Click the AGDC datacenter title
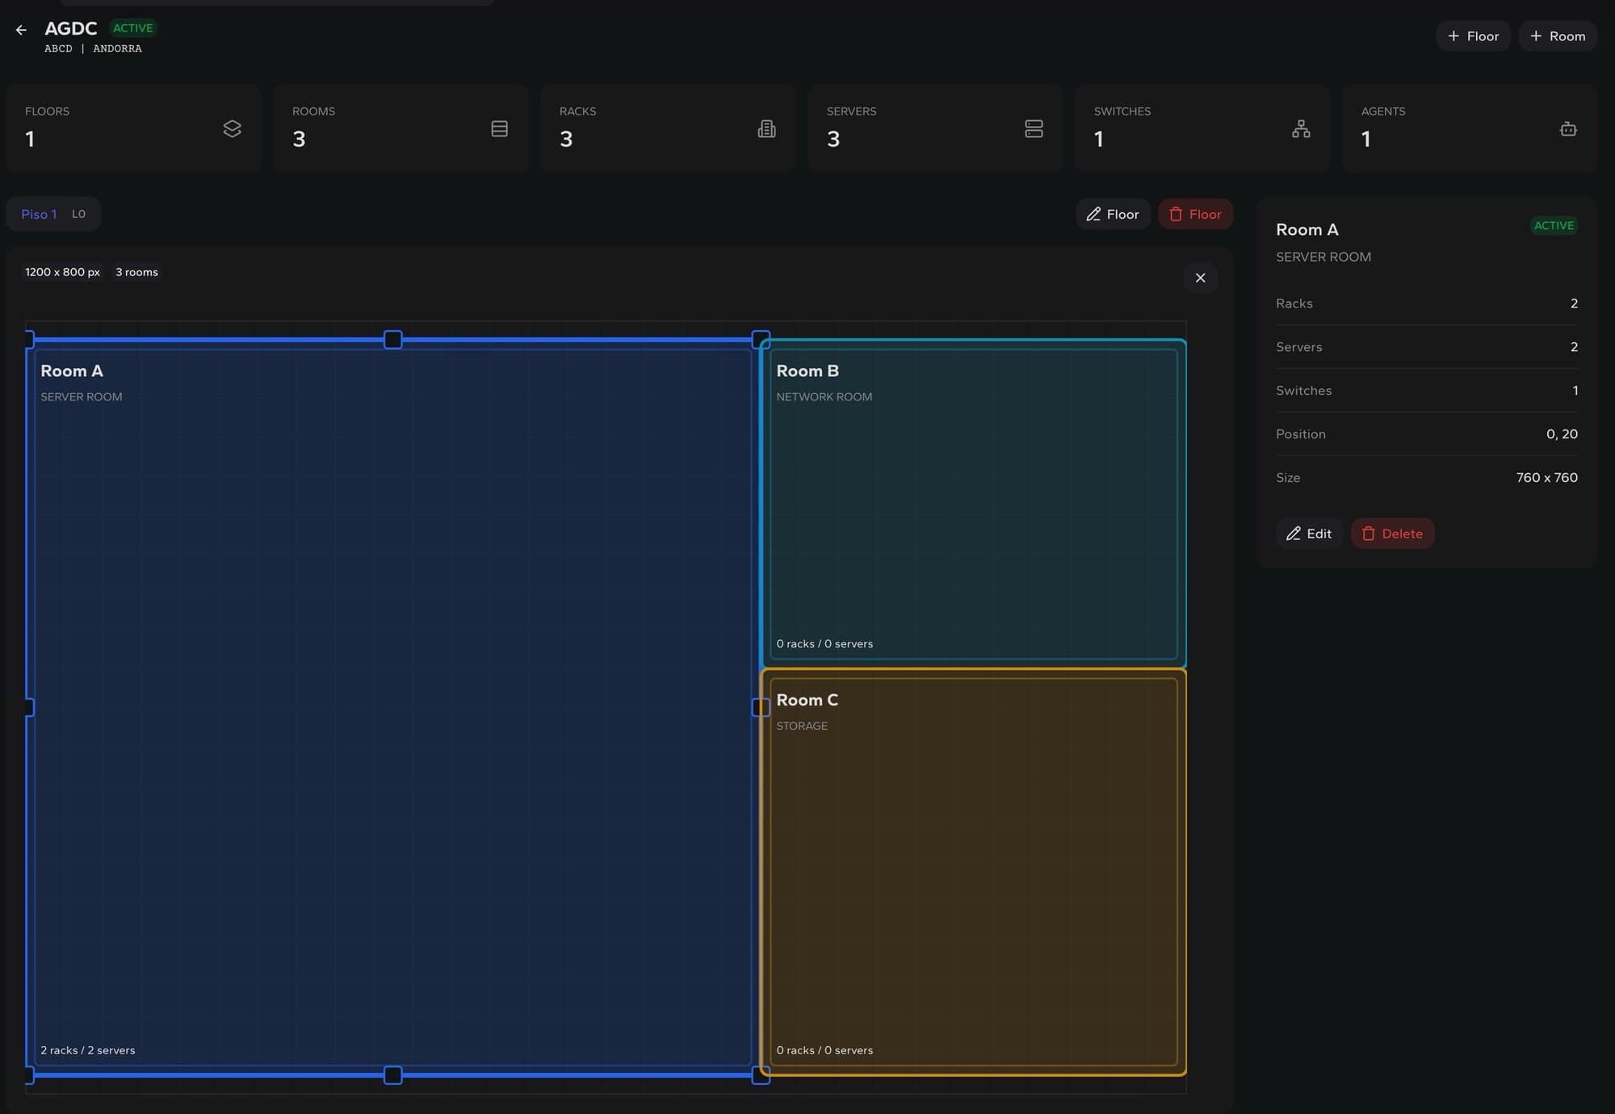This screenshot has height=1114, width=1615. [x=71, y=28]
